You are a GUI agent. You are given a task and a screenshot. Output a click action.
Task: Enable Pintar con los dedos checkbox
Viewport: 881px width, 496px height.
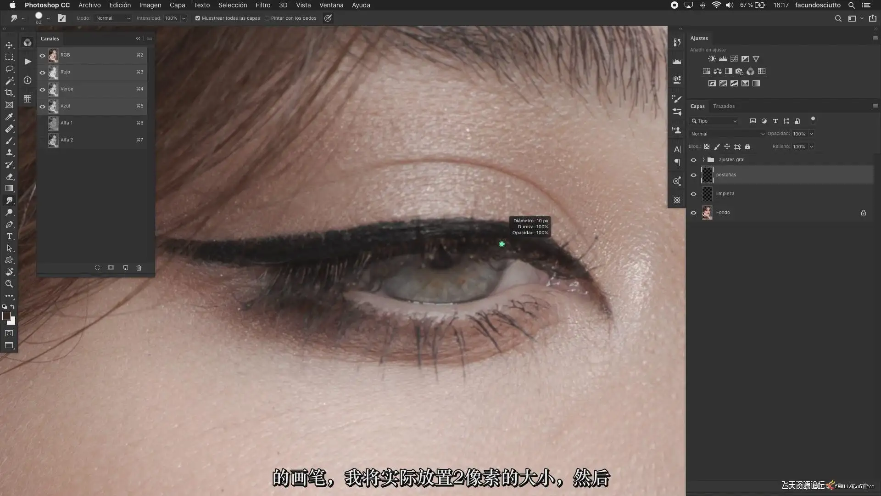[267, 18]
